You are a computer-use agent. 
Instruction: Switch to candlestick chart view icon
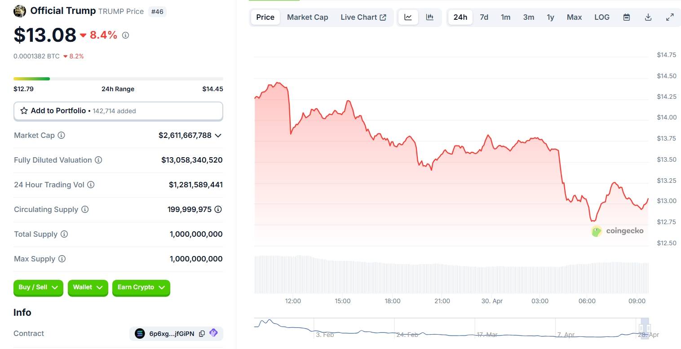pyautogui.click(x=430, y=17)
